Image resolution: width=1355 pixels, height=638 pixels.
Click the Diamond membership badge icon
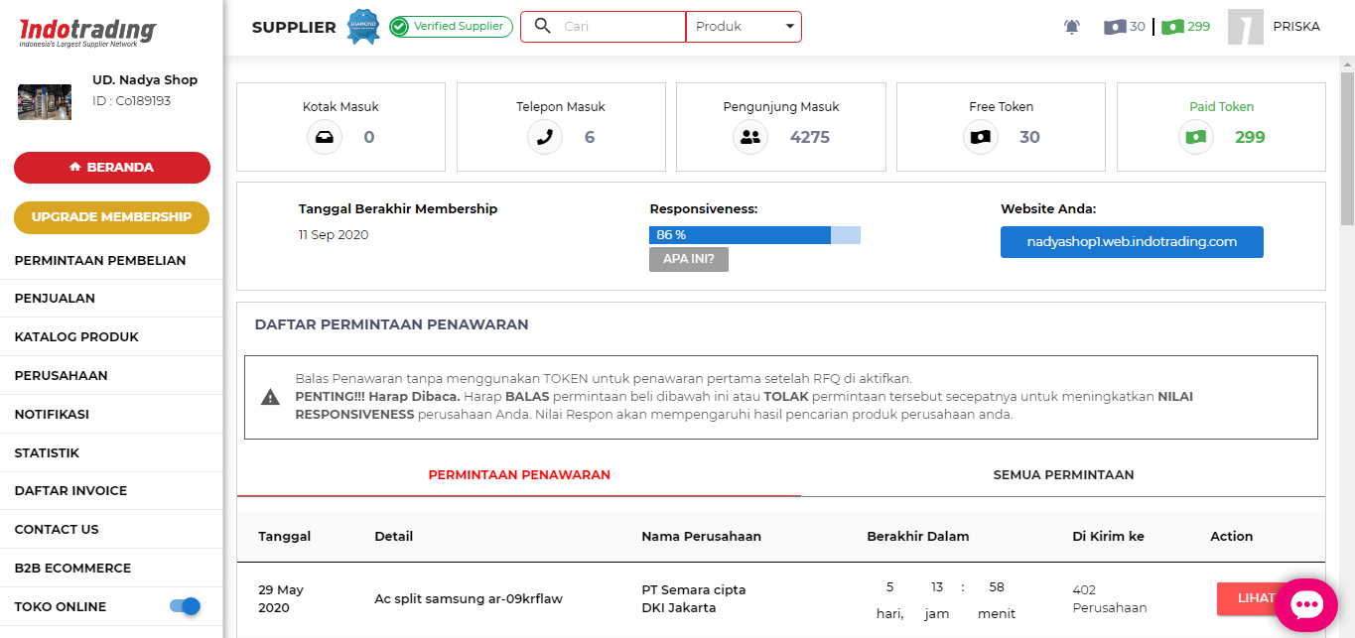(x=362, y=26)
